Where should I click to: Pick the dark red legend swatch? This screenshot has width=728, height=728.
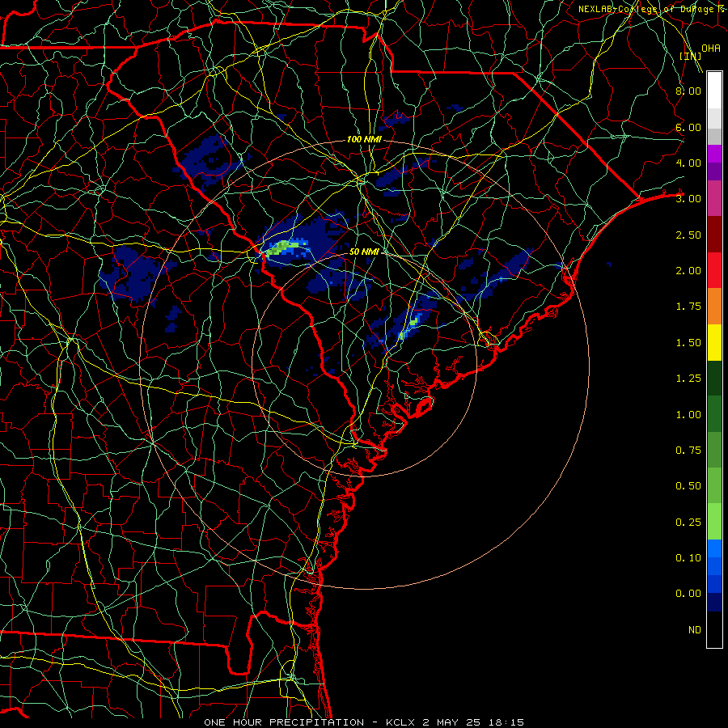point(714,235)
